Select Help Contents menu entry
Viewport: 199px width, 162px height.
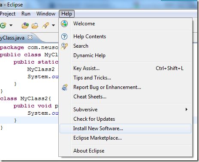125,37
